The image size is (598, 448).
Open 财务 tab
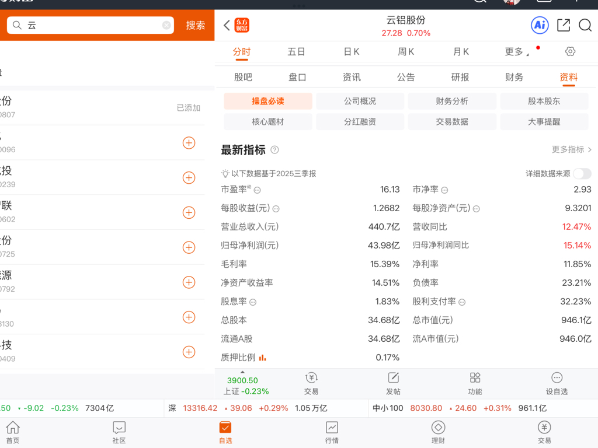point(514,78)
